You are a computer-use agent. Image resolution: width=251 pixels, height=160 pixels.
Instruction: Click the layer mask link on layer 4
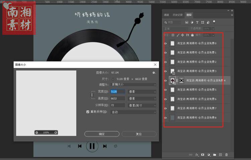point(177,81)
